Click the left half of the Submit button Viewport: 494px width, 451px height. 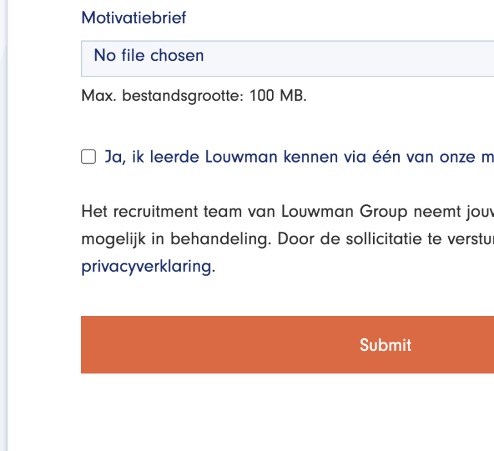click(185, 344)
